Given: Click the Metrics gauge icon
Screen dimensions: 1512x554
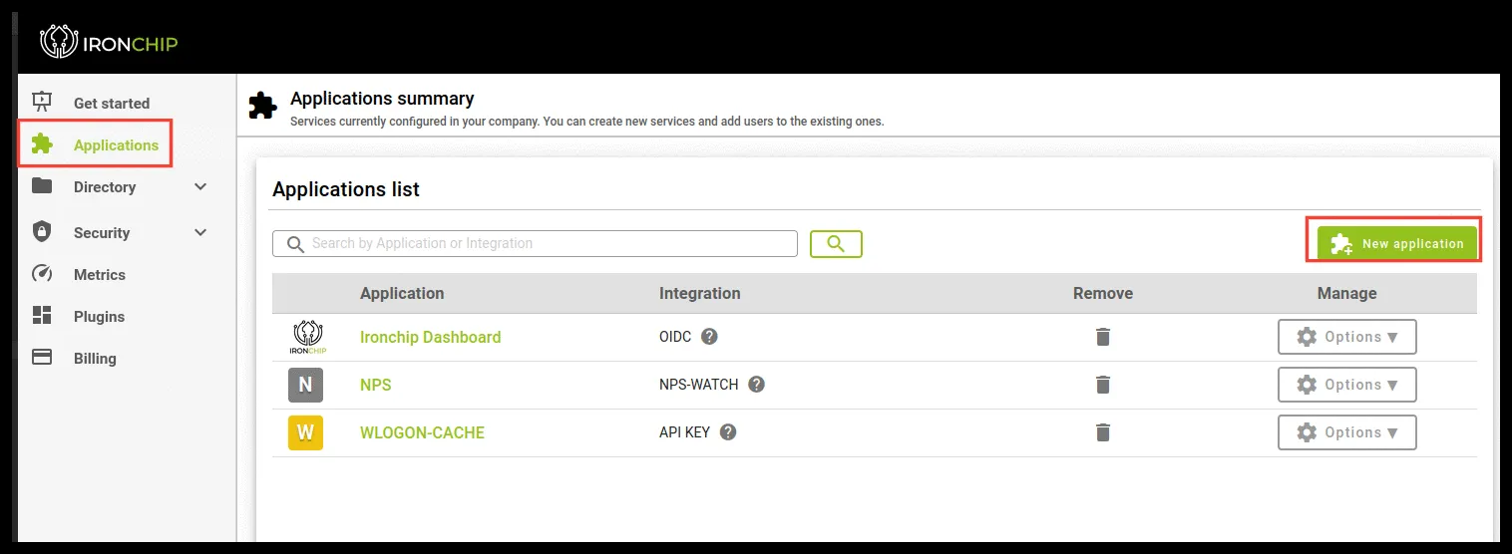Looking at the screenshot, I should point(42,273).
